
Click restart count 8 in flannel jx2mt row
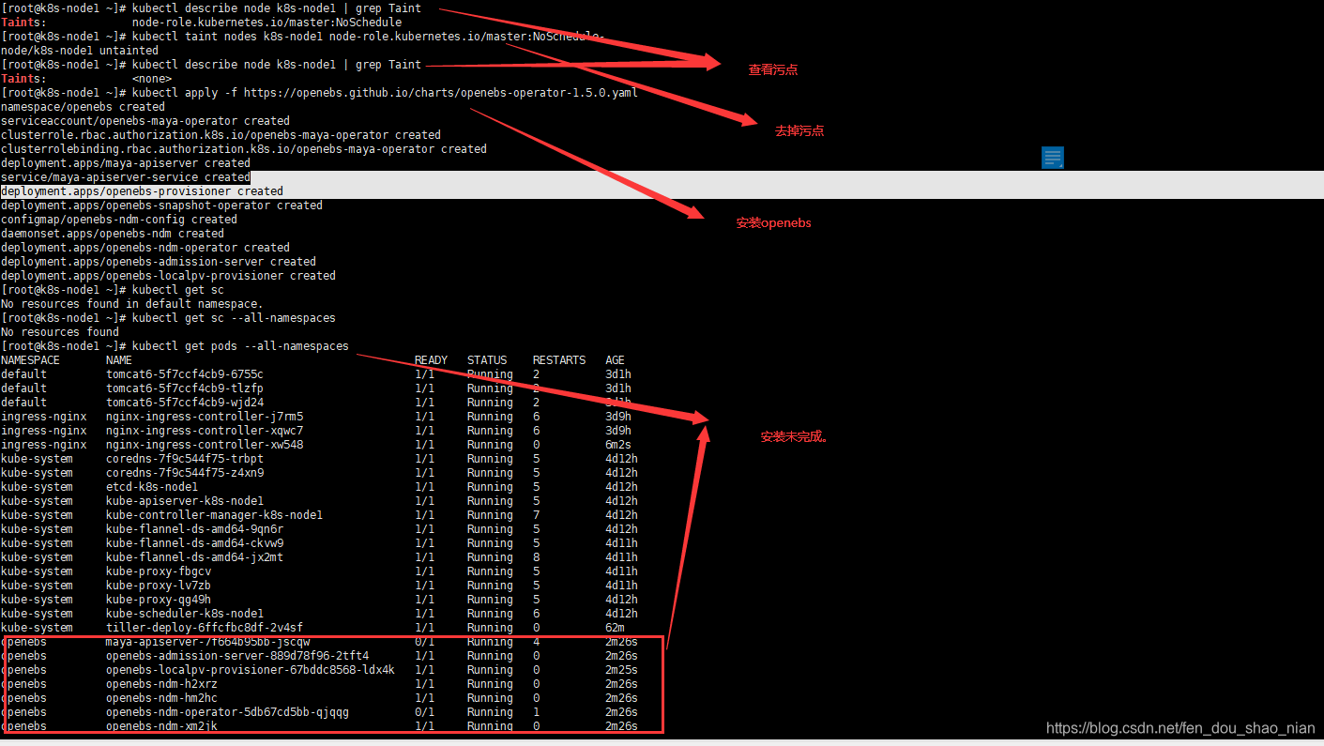pos(536,557)
